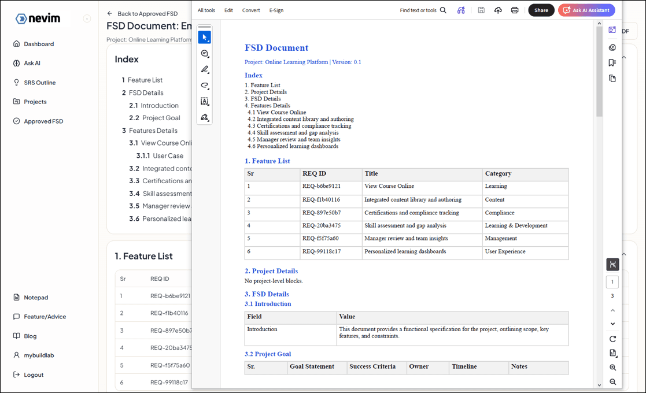Screen dimensions: 646x393
Task: Click the Save icon in the toolbar
Action: click(x=481, y=10)
